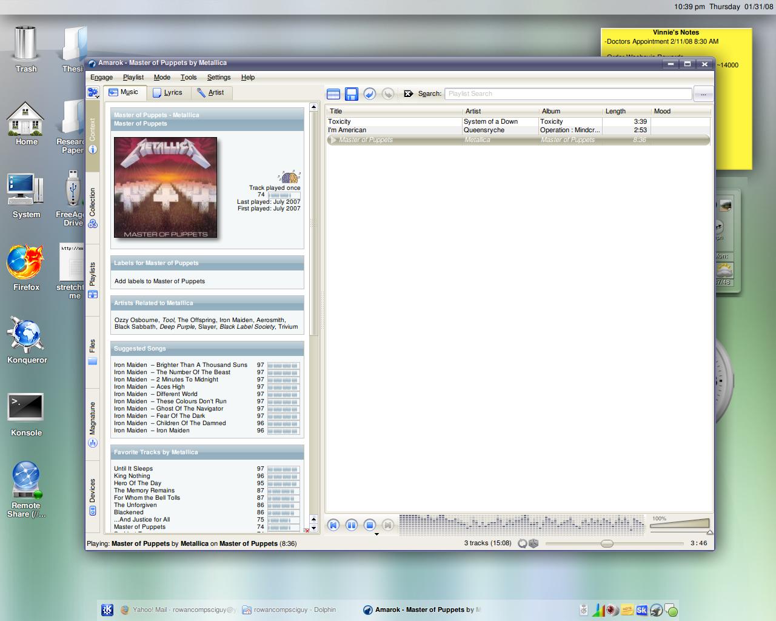Open the Collection side tab
Image resolution: width=776 pixels, height=621 pixels.
tap(93, 207)
